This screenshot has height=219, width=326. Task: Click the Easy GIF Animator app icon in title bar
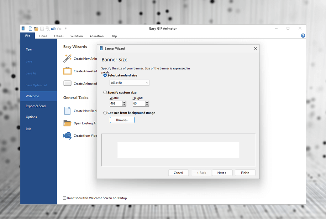coord(23,29)
